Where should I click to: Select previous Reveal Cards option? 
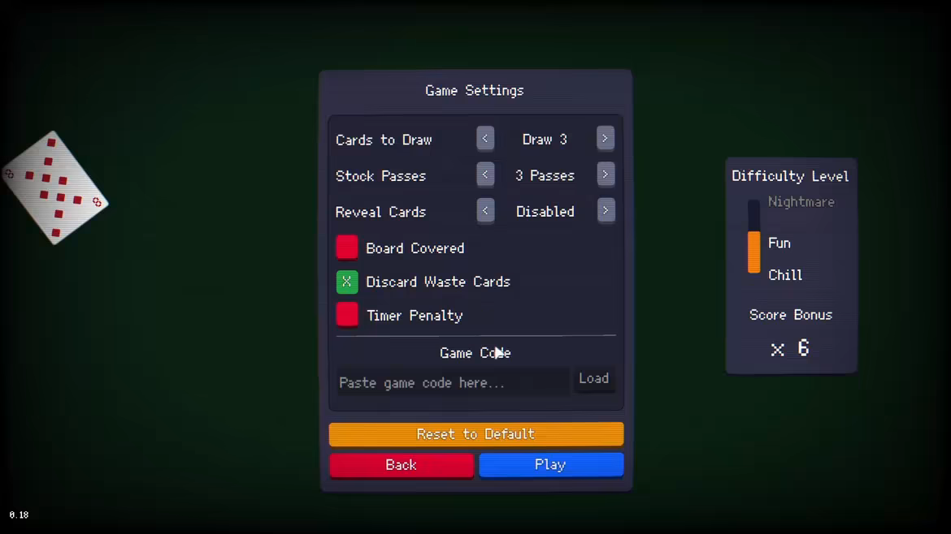485,211
